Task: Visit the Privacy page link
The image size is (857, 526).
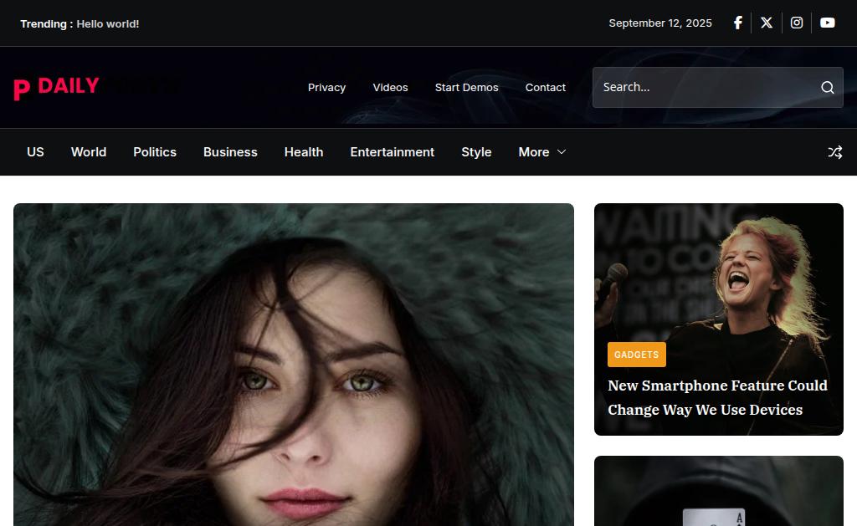Action: [x=326, y=88]
